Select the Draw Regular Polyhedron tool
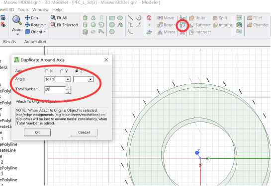Screen dimensions: 271x186 pyautogui.click(x=85, y=32)
